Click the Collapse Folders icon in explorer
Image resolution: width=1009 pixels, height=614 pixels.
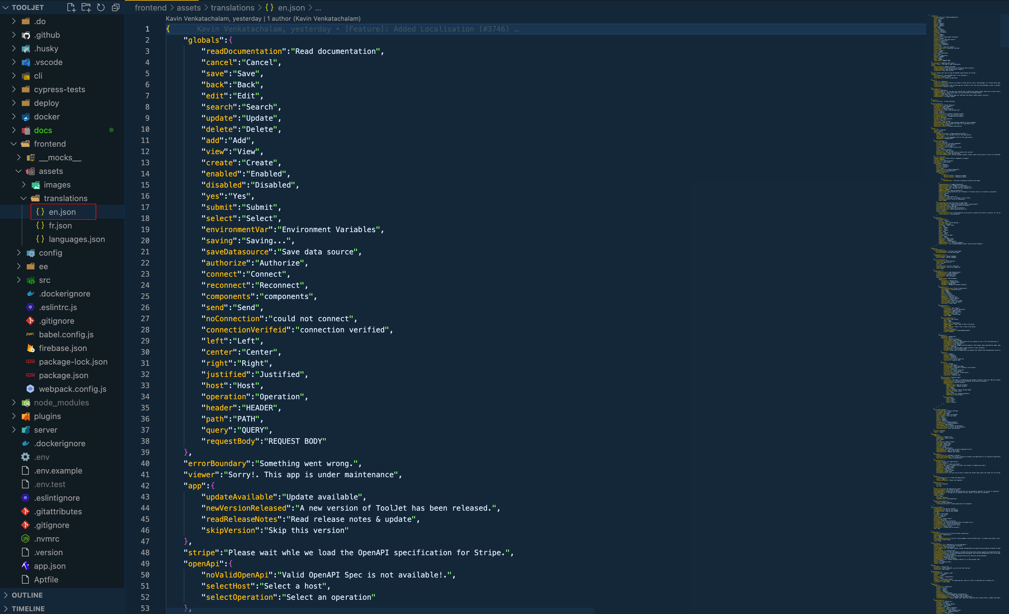pyautogui.click(x=116, y=7)
